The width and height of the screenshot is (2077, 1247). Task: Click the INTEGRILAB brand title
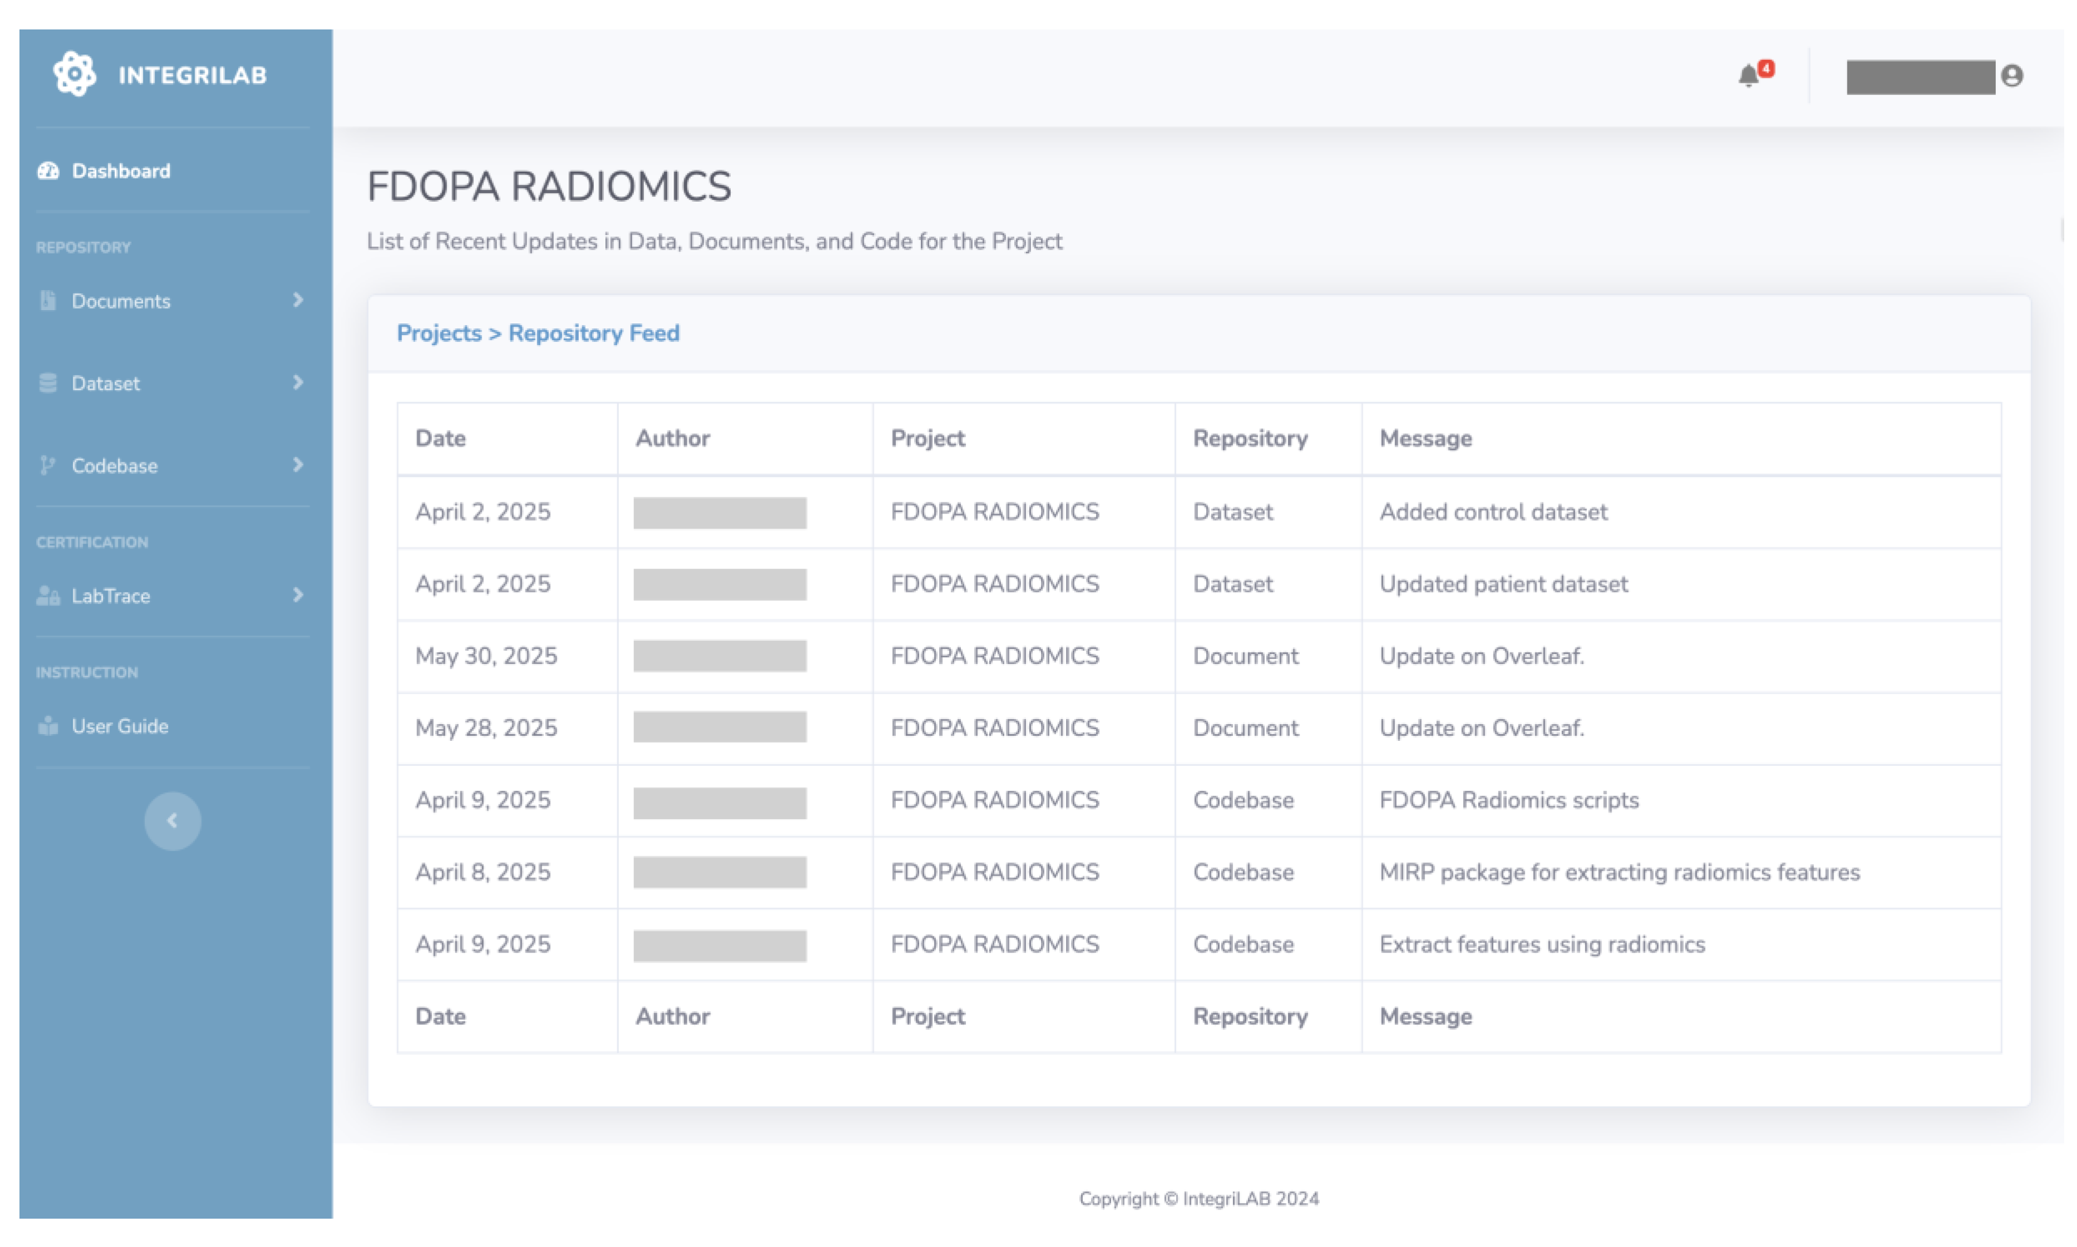[x=192, y=75]
